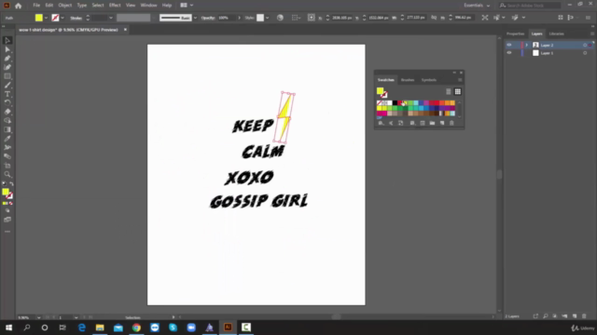Image resolution: width=597 pixels, height=335 pixels.
Task: Select the Pen tool
Action: coord(7,58)
